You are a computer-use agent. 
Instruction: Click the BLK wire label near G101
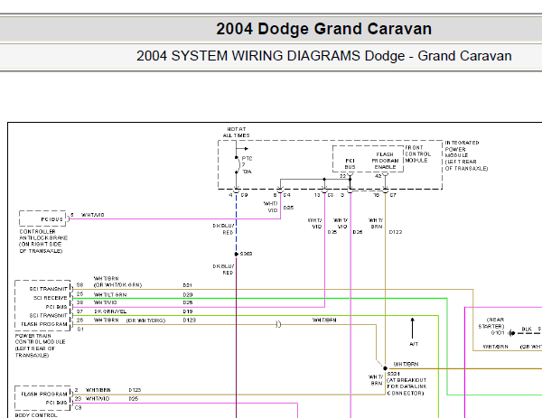(527, 329)
